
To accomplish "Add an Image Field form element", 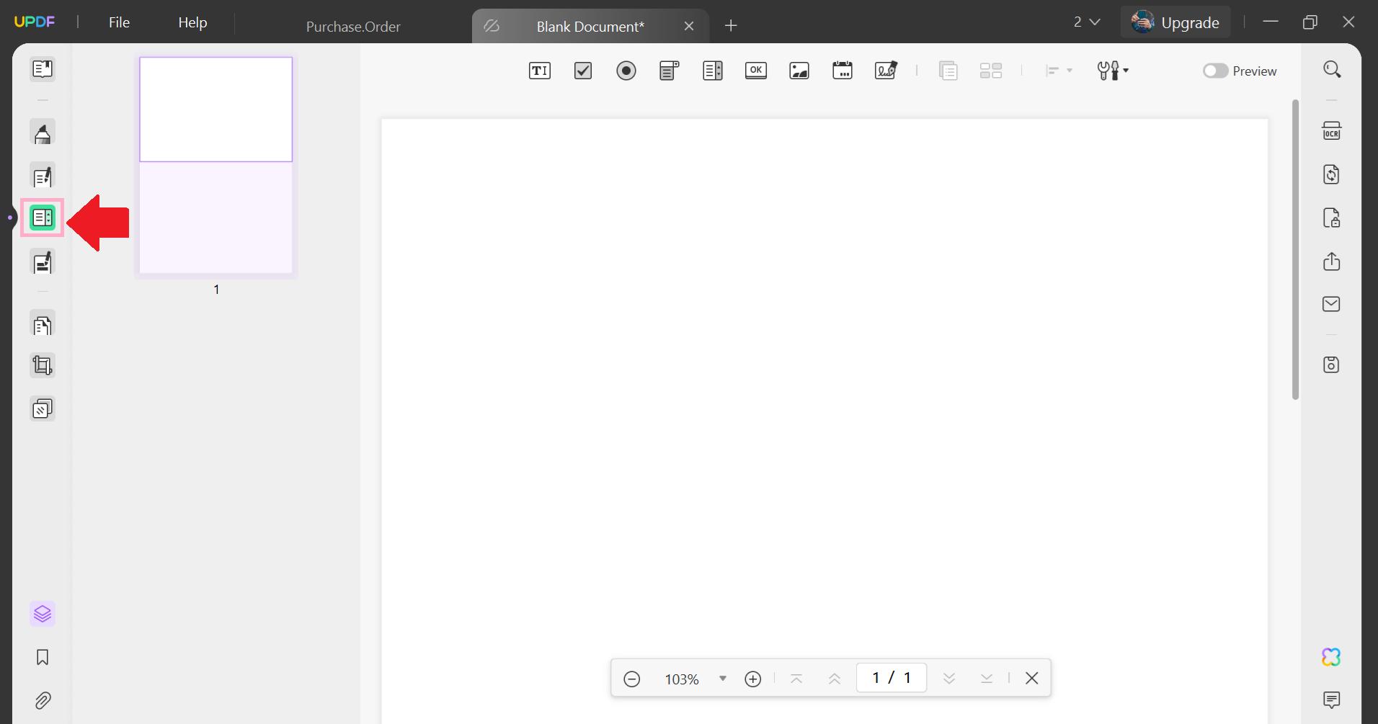I will pyautogui.click(x=799, y=71).
